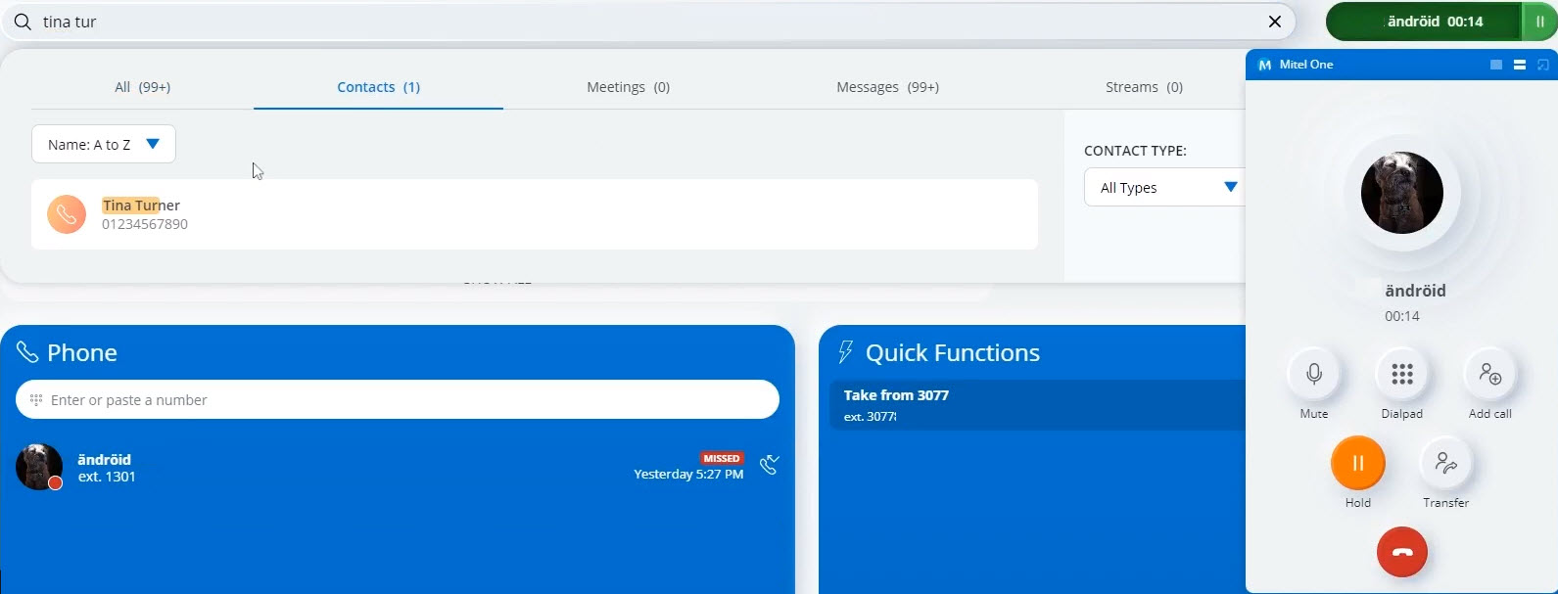
Task: Put the call on Hold
Action: [1357, 463]
